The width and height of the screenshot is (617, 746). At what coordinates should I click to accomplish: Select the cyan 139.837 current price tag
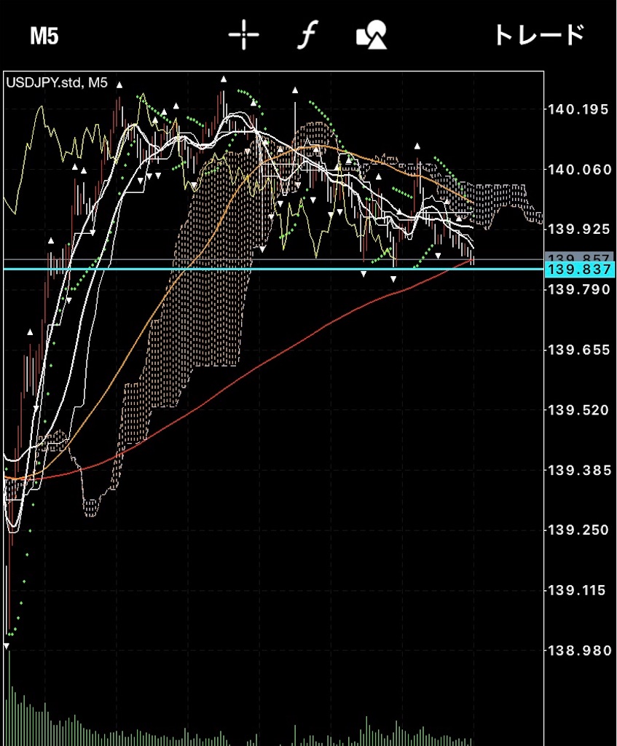click(580, 270)
